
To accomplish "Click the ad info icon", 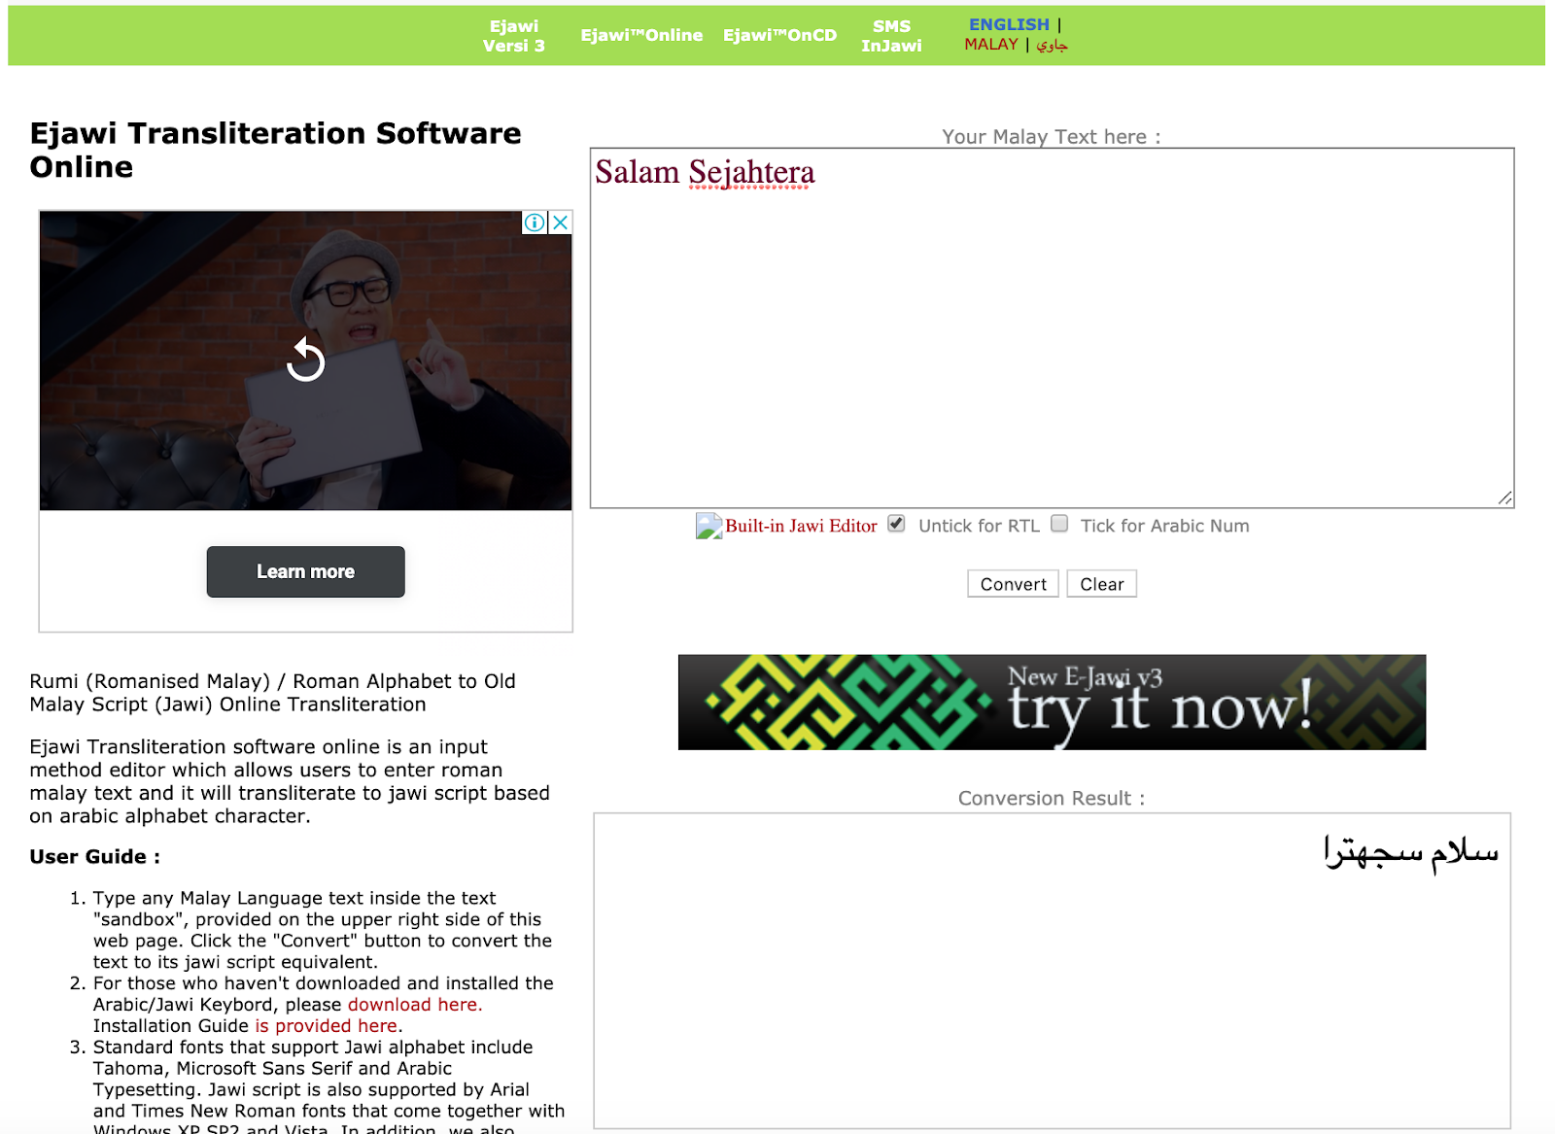I will click(535, 223).
